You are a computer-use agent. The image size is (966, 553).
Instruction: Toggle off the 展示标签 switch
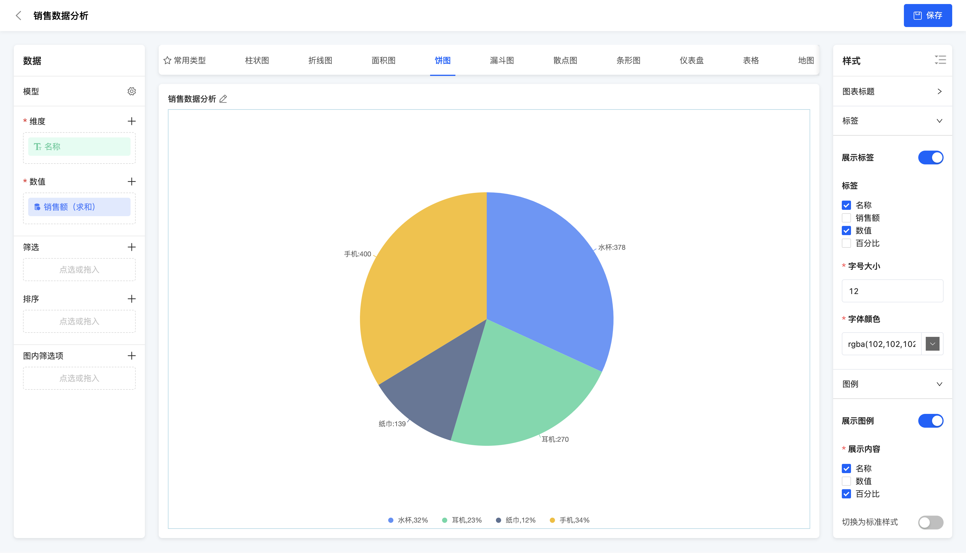(930, 158)
